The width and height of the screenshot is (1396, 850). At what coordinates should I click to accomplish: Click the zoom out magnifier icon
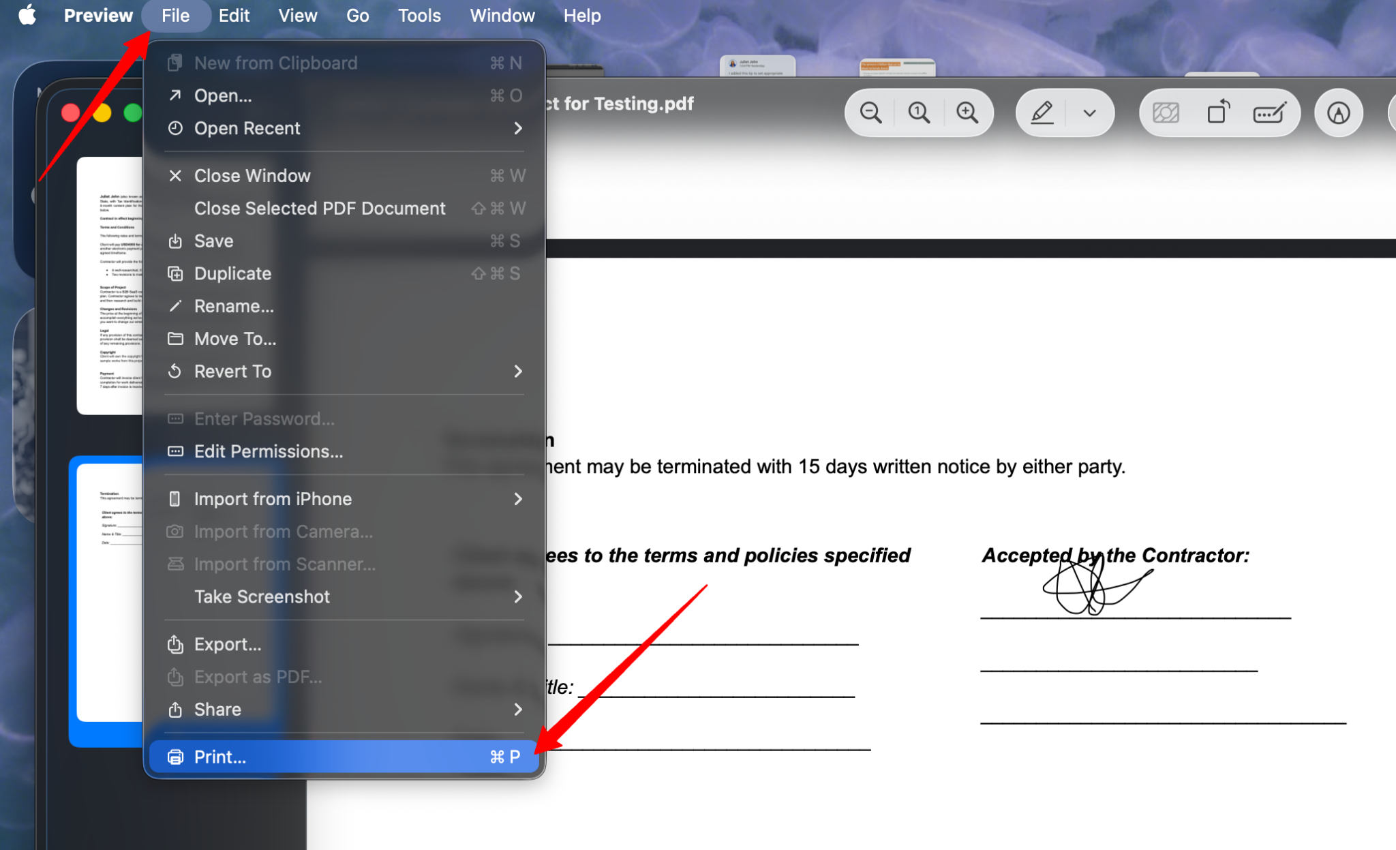(870, 112)
